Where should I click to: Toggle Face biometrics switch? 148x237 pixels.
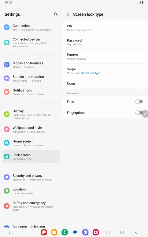(x=139, y=102)
